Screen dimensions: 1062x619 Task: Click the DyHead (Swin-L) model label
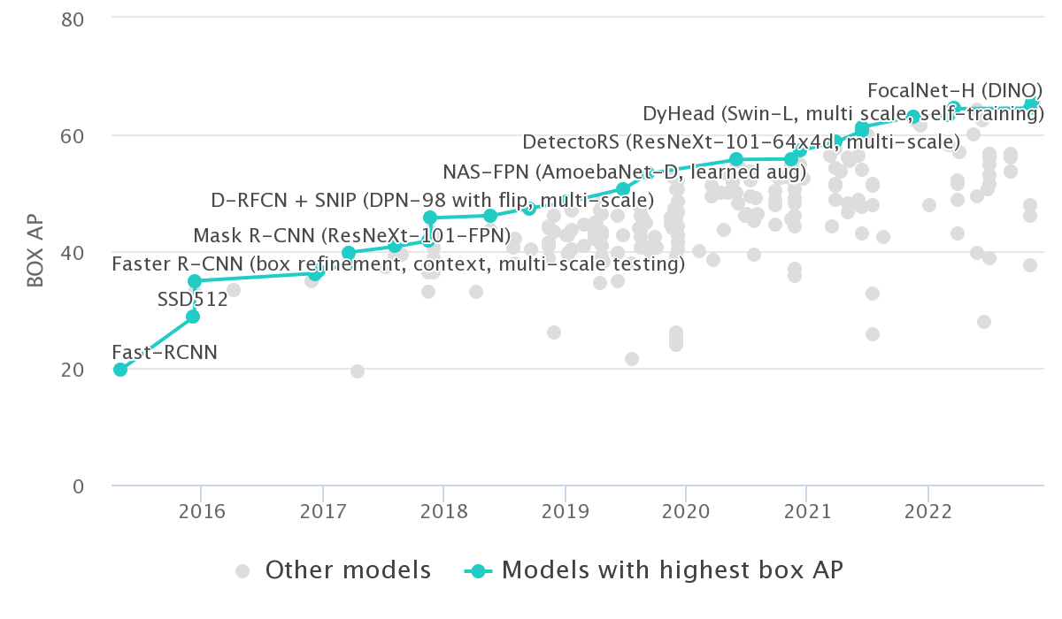point(843,114)
